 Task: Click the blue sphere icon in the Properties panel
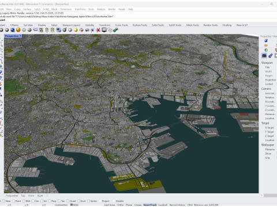[266, 40]
